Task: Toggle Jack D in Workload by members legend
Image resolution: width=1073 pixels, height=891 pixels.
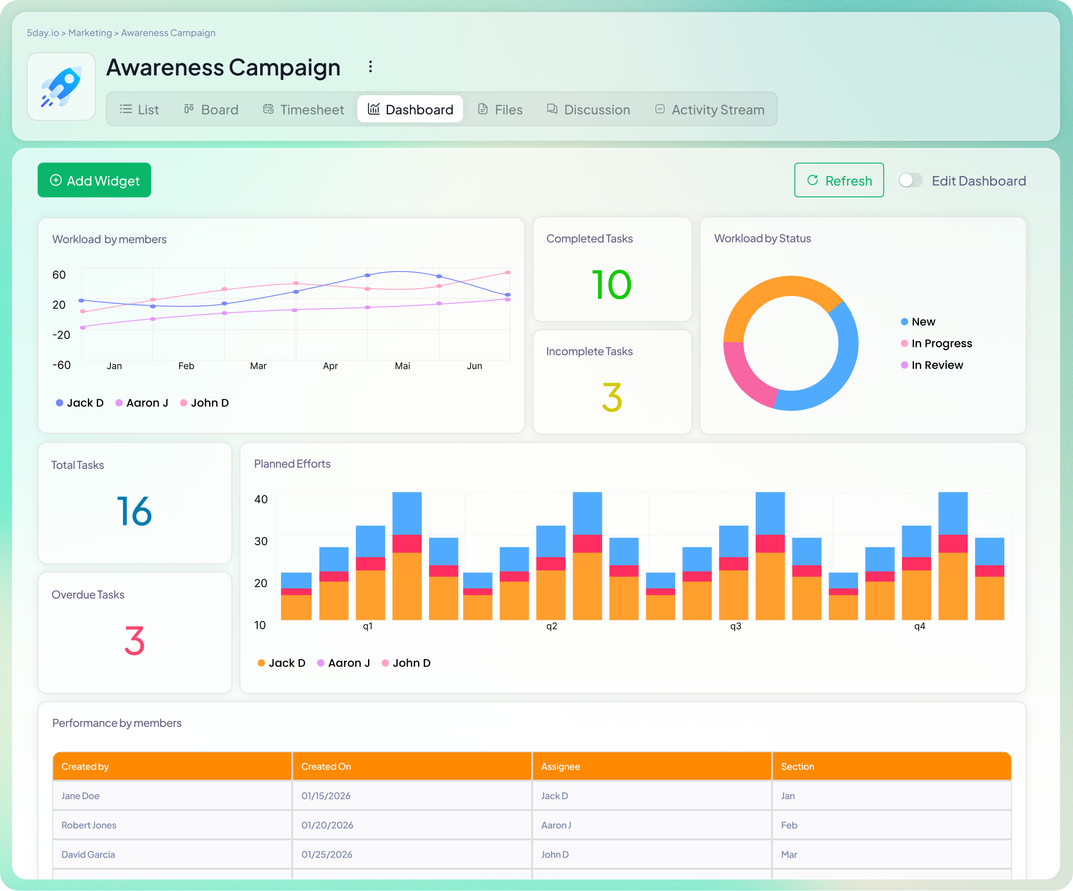Action: click(80, 403)
